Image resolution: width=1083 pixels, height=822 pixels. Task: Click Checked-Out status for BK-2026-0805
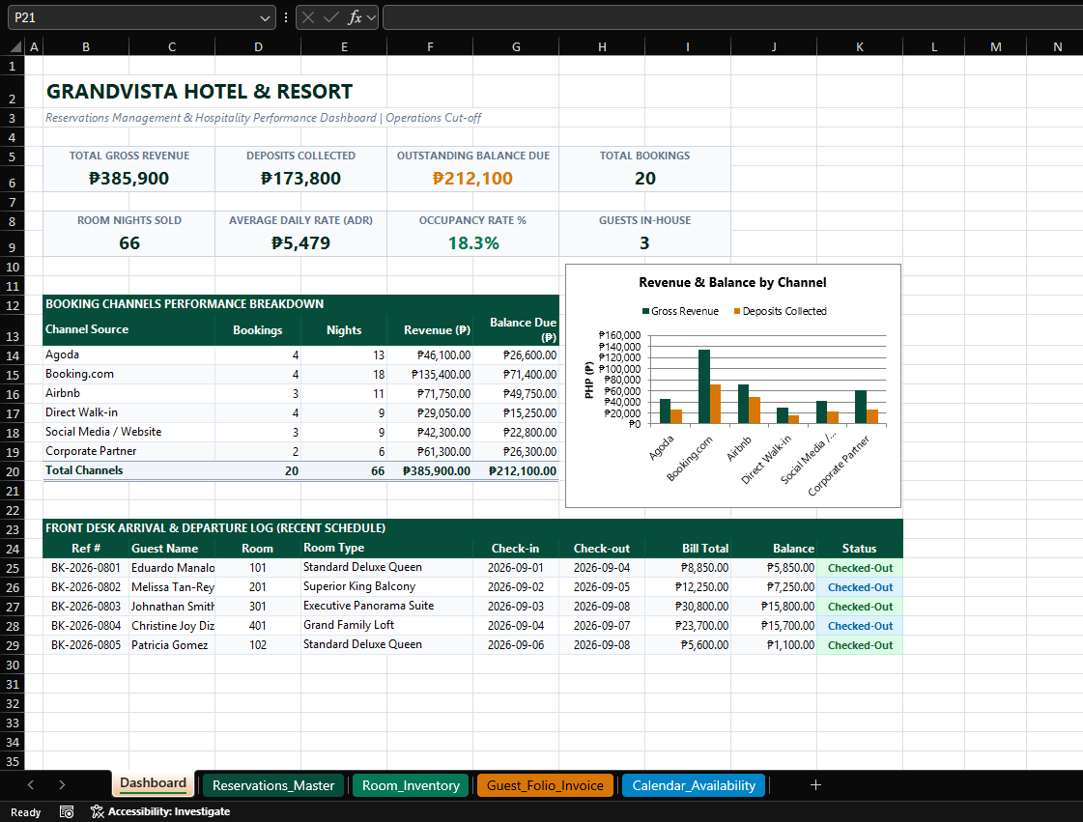coord(860,645)
